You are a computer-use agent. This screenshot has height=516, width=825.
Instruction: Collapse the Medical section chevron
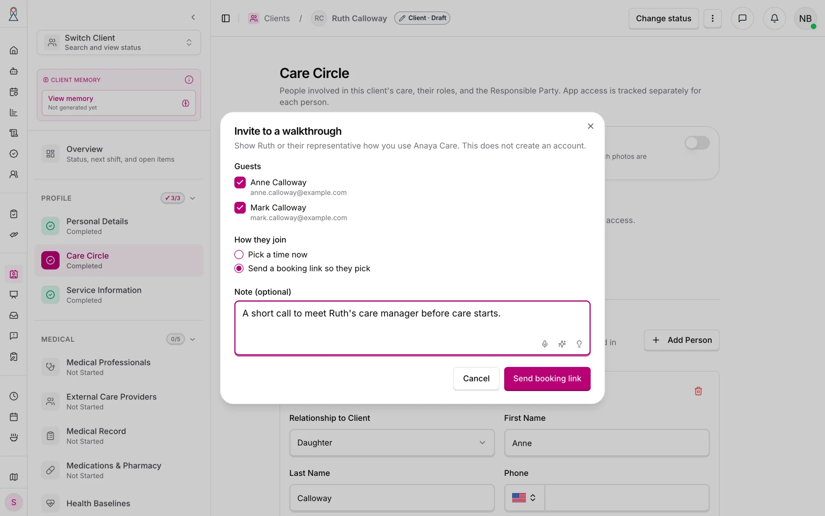[192, 339]
